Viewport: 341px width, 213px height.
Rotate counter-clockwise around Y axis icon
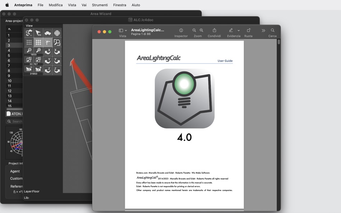57,61
